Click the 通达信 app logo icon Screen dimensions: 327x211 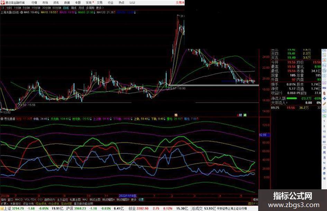[2, 3]
